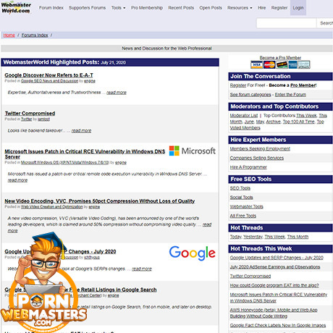This screenshot has height=333, width=333.
Task: Open Supporters Forums in the navbar
Action: tap(87, 8)
